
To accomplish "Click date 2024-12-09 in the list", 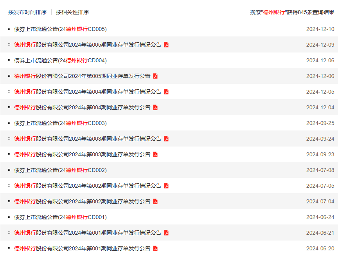I will (x=320, y=45).
